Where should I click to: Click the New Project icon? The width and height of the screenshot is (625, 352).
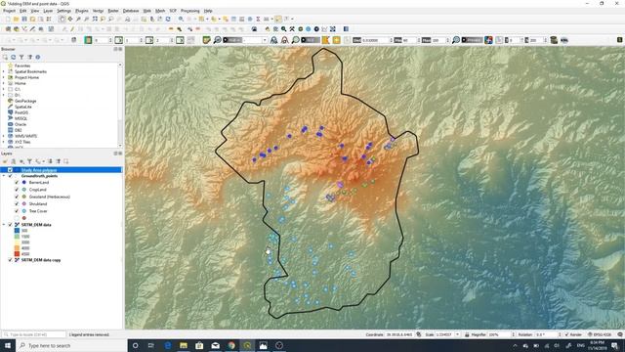(8, 19)
